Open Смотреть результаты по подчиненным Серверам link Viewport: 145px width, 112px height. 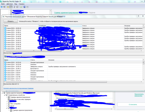click(x=19, y=88)
